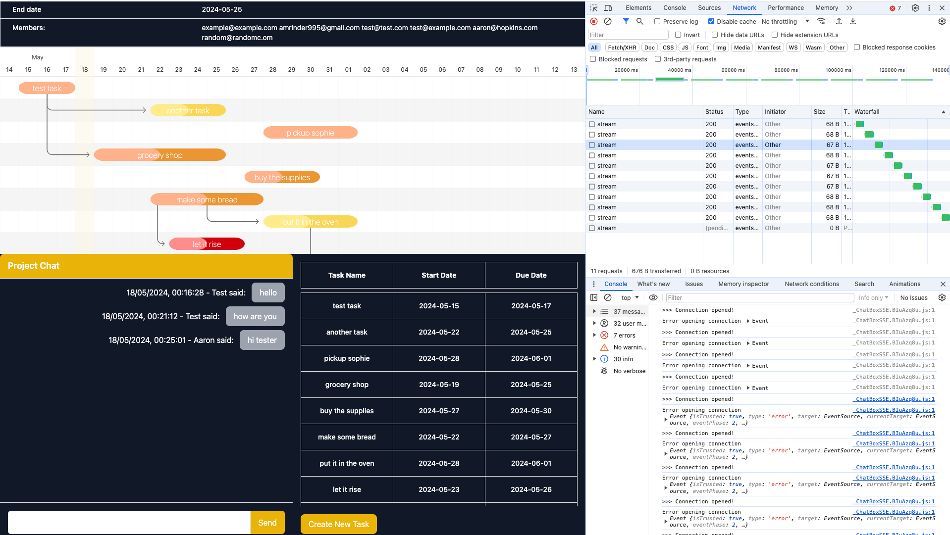The height and width of the screenshot is (535, 950).
Task: Stop recording the network log
Action: coord(593,21)
